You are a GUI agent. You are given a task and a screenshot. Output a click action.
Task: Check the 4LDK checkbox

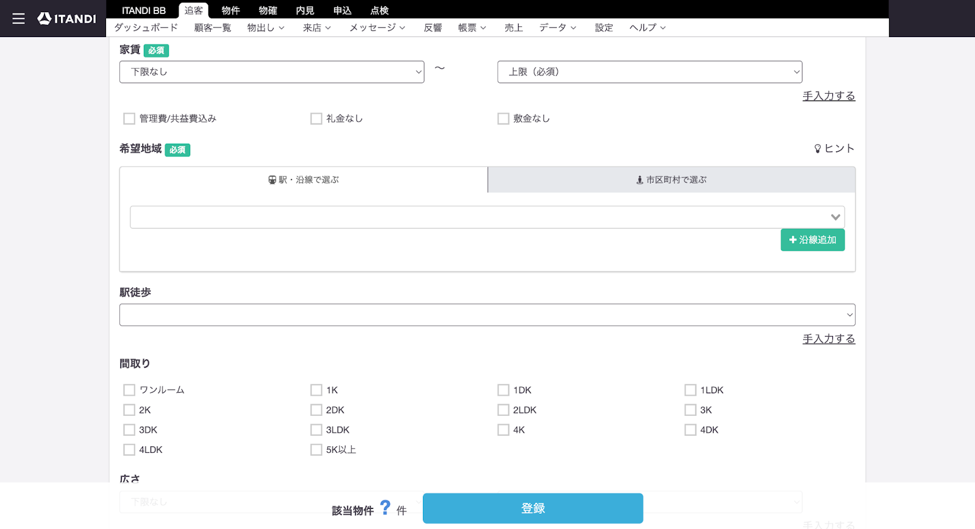129,450
